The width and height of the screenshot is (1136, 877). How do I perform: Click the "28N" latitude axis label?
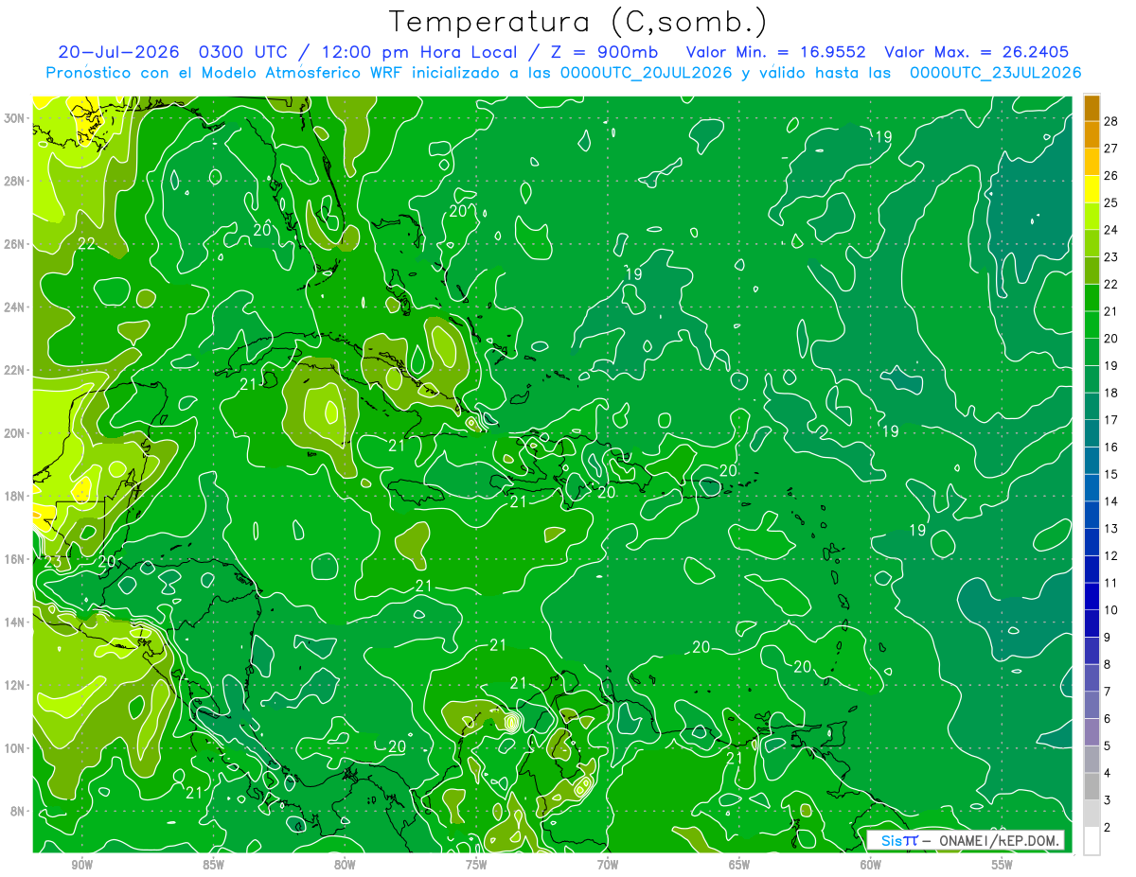pos(15,181)
